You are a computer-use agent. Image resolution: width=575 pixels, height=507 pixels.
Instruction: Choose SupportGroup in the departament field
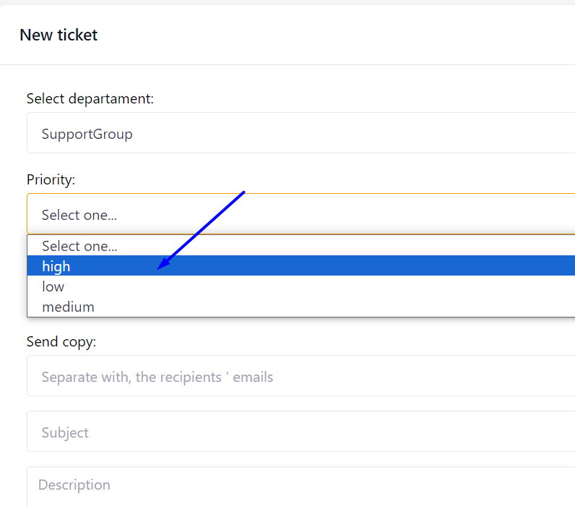87,134
